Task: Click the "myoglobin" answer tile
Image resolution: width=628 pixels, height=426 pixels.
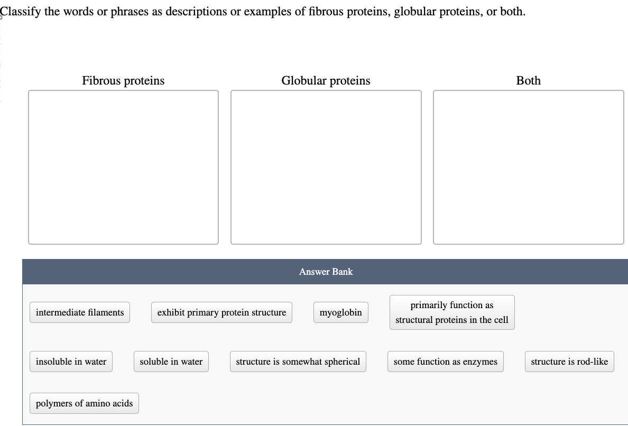Action: coord(340,312)
